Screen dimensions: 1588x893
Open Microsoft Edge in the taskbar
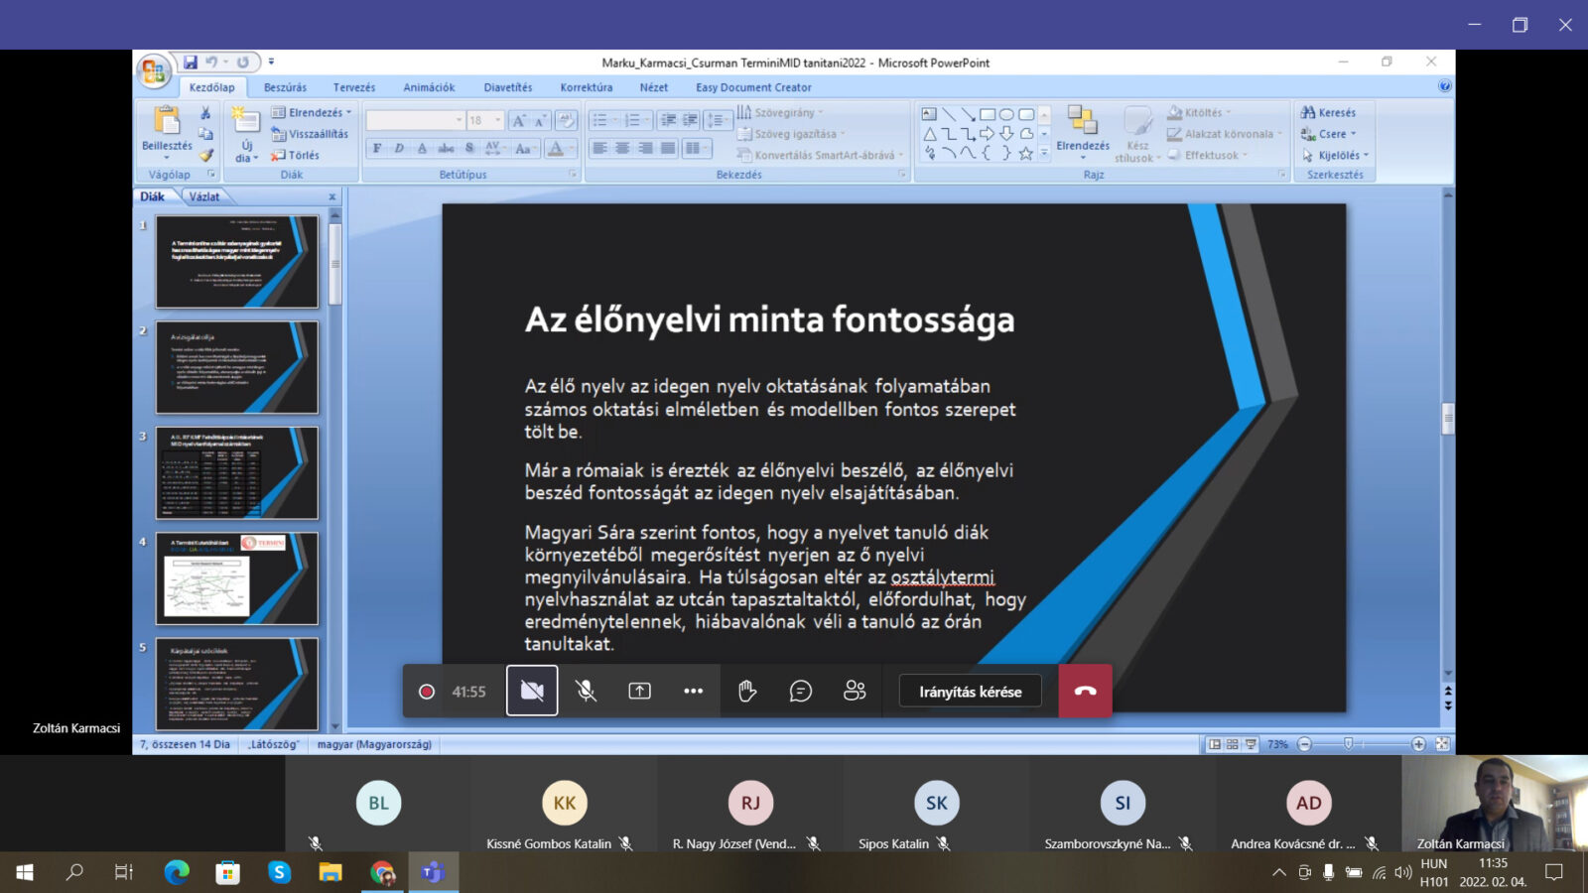(x=177, y=872)
